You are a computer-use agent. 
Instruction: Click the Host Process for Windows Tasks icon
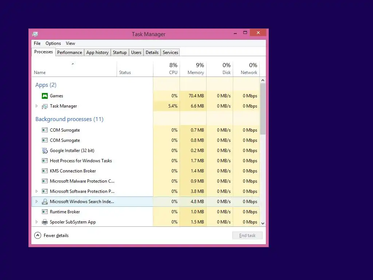pos(45,161)
